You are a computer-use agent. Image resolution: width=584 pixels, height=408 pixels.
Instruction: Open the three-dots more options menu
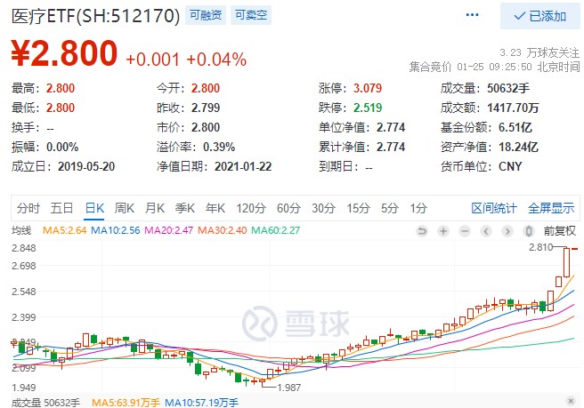coord(472,15)
